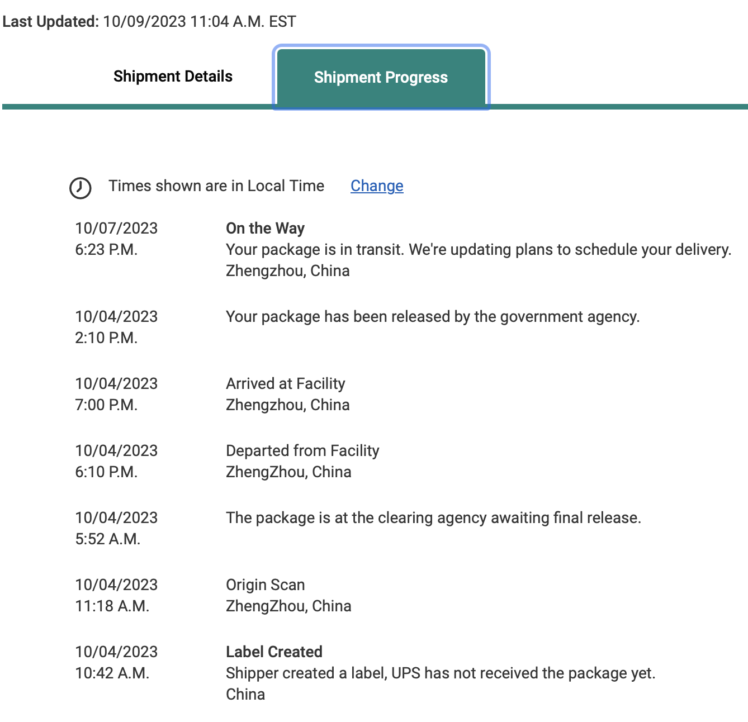Switch to the Shipment Details tab
748x722 pixels.
pyautogui.click(x=173, y=77)
